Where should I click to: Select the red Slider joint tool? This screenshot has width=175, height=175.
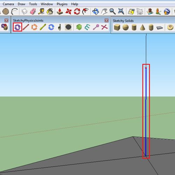26,27
